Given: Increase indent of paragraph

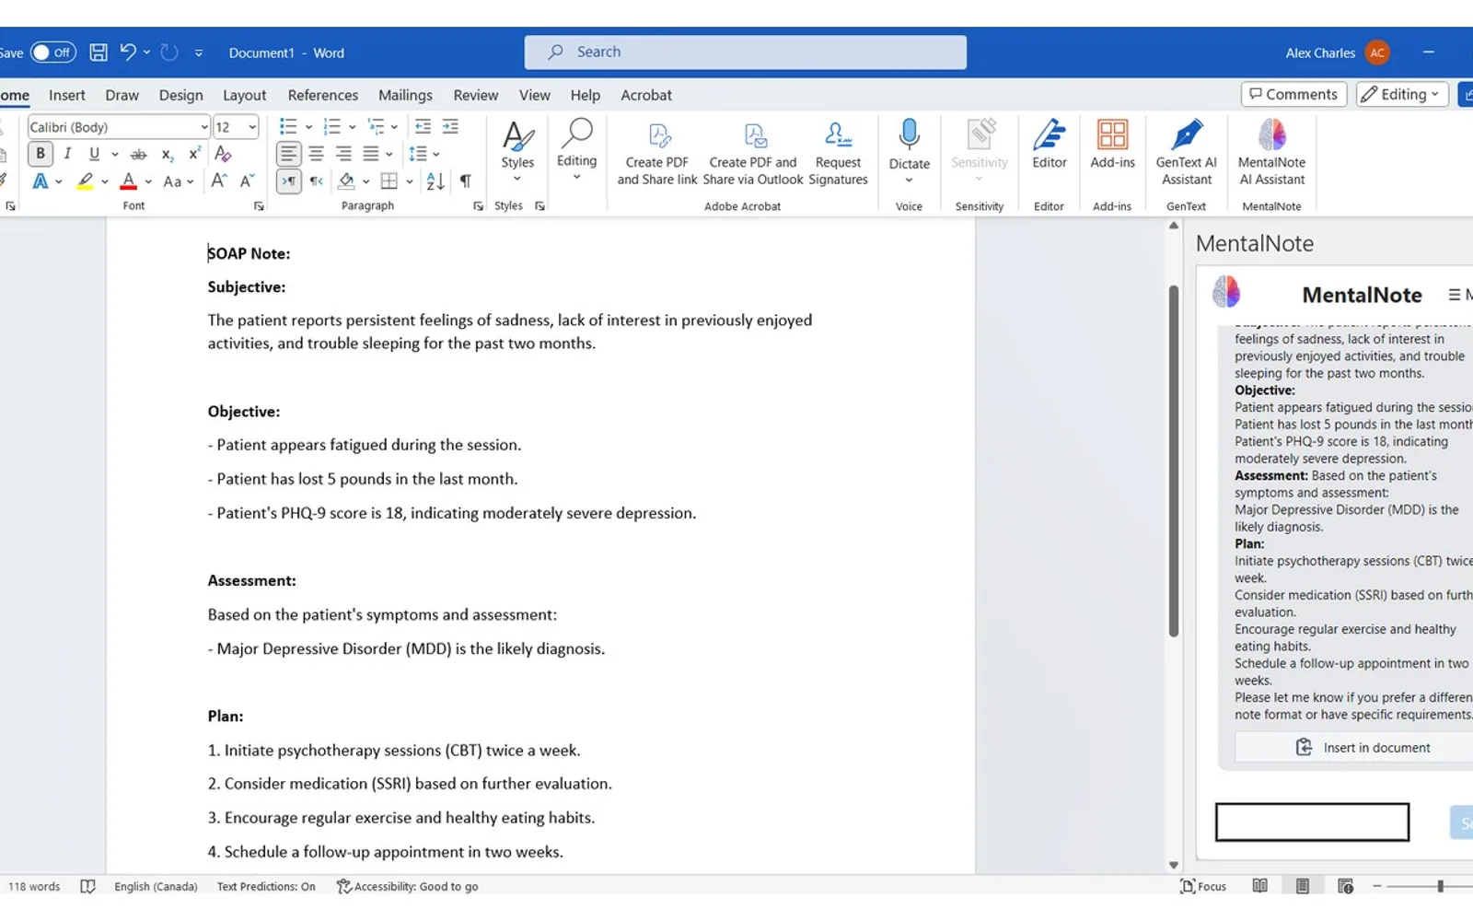Looking at the screenshot, I should click(x=450, y=126).
